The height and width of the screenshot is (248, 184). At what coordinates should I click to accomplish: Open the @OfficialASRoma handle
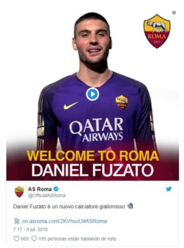point(47,195)
